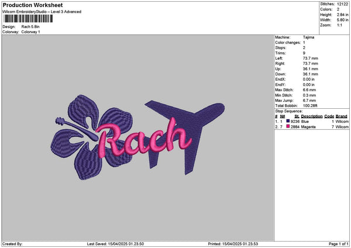Click the barcode under the software name
The height and width of the screenshot is (248, 351).
(x=28, y=19)
